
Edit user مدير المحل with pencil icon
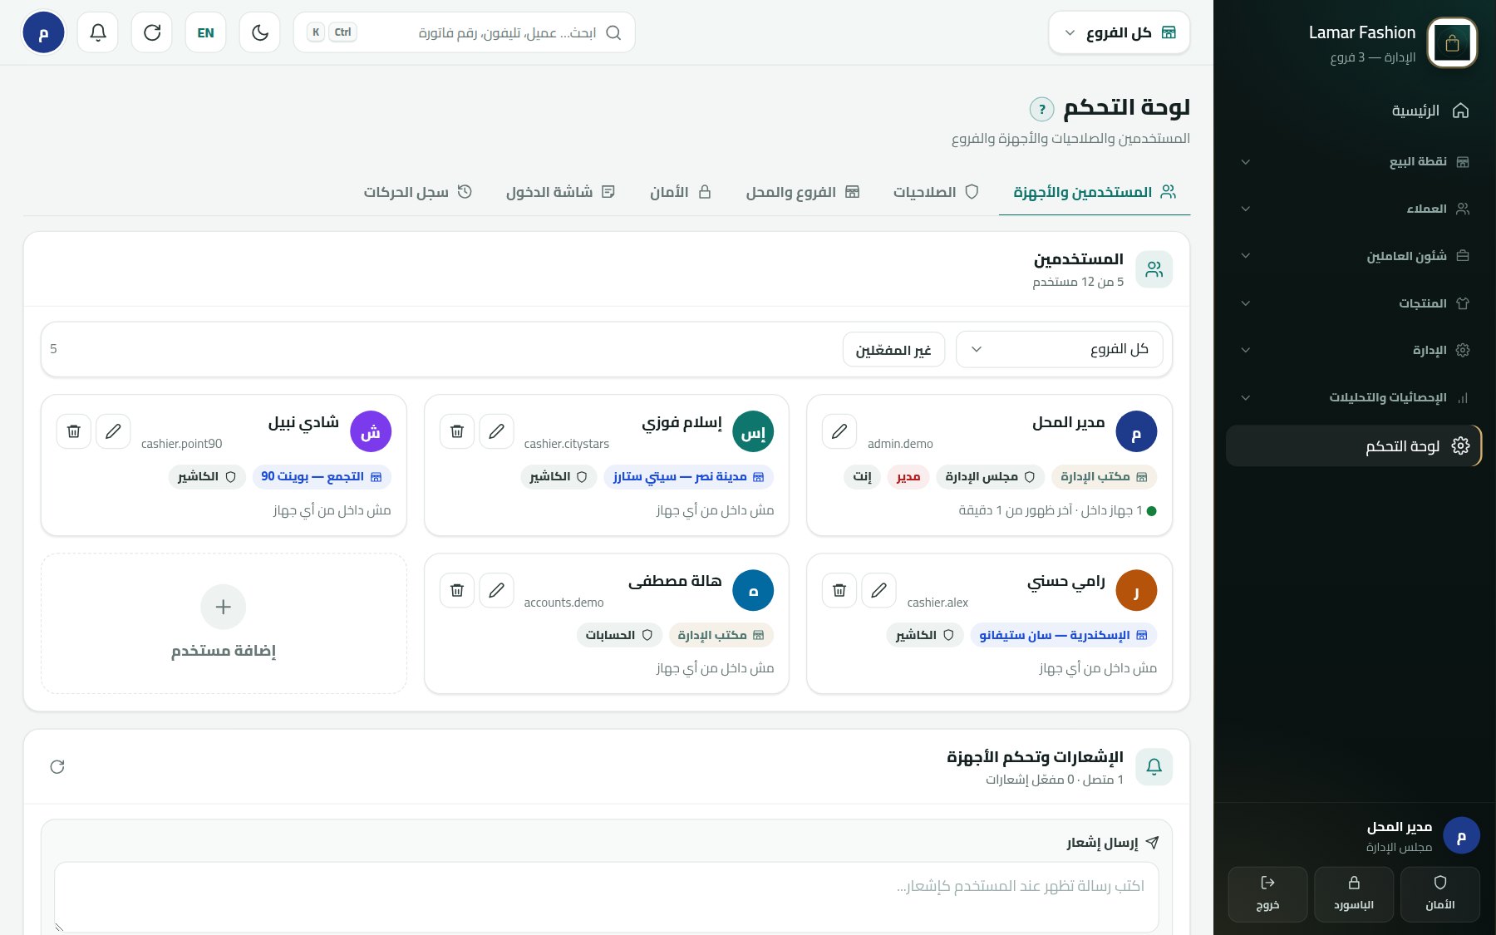(839, 431)
